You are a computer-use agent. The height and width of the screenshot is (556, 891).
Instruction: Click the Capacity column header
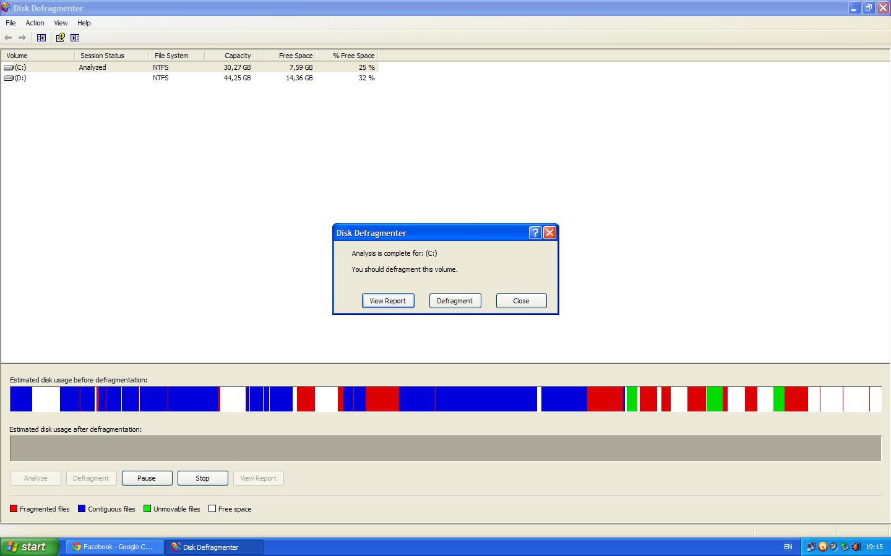(230, 56)
